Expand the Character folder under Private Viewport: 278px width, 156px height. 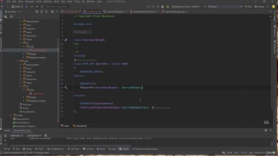pos(20,29)
